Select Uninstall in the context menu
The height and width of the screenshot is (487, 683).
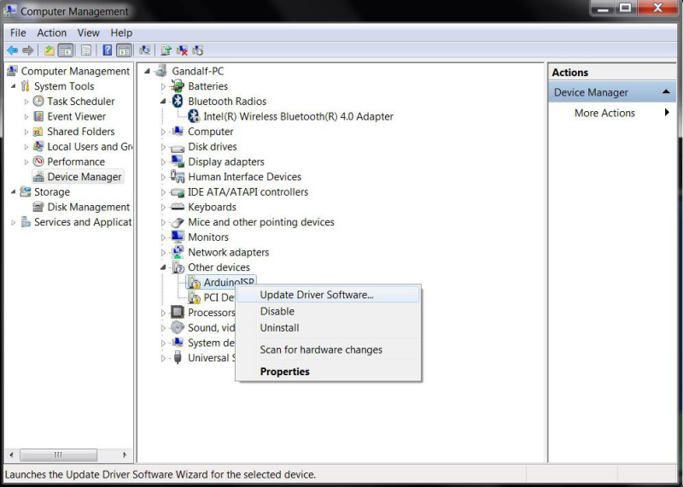[x=279, y=327]
